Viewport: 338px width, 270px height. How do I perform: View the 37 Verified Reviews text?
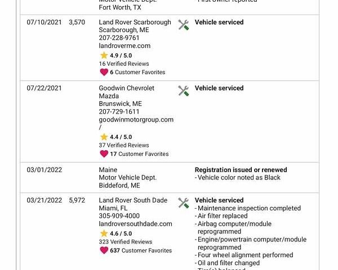click(123, 145)
